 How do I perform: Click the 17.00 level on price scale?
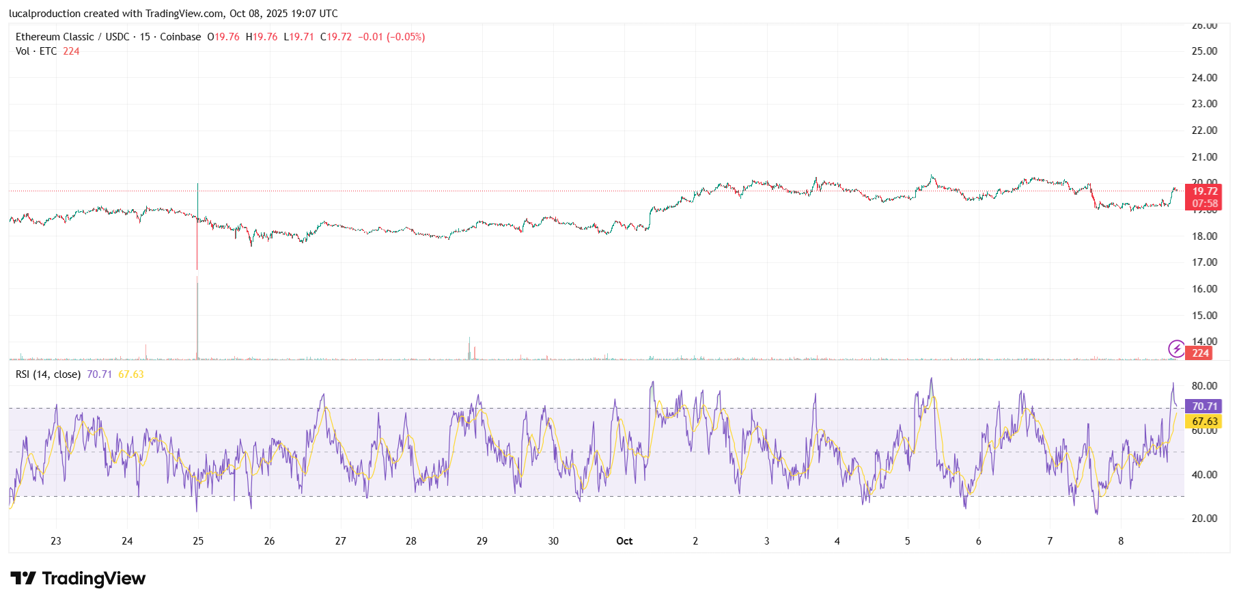click(x=1204, y=262)
